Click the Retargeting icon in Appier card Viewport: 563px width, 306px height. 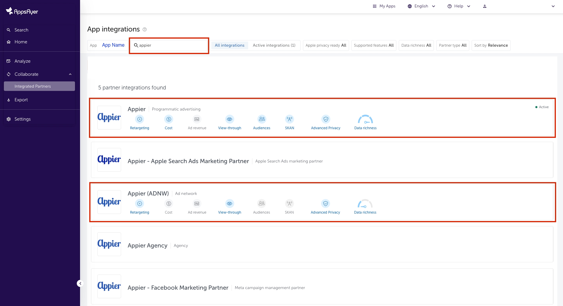(x=140, y=119)
